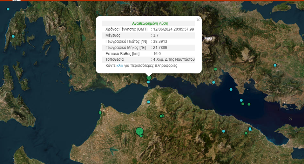This screenshot has width=304, height=164.
Task: Click the 'Μέγεθος' label
Action: click(113, 35)
